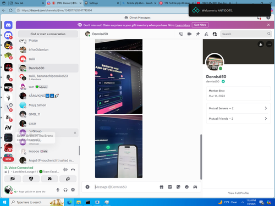Open Microsoft Edge from taskbar
This screenshot has height=206, width=275.
[x=69, y=202]
